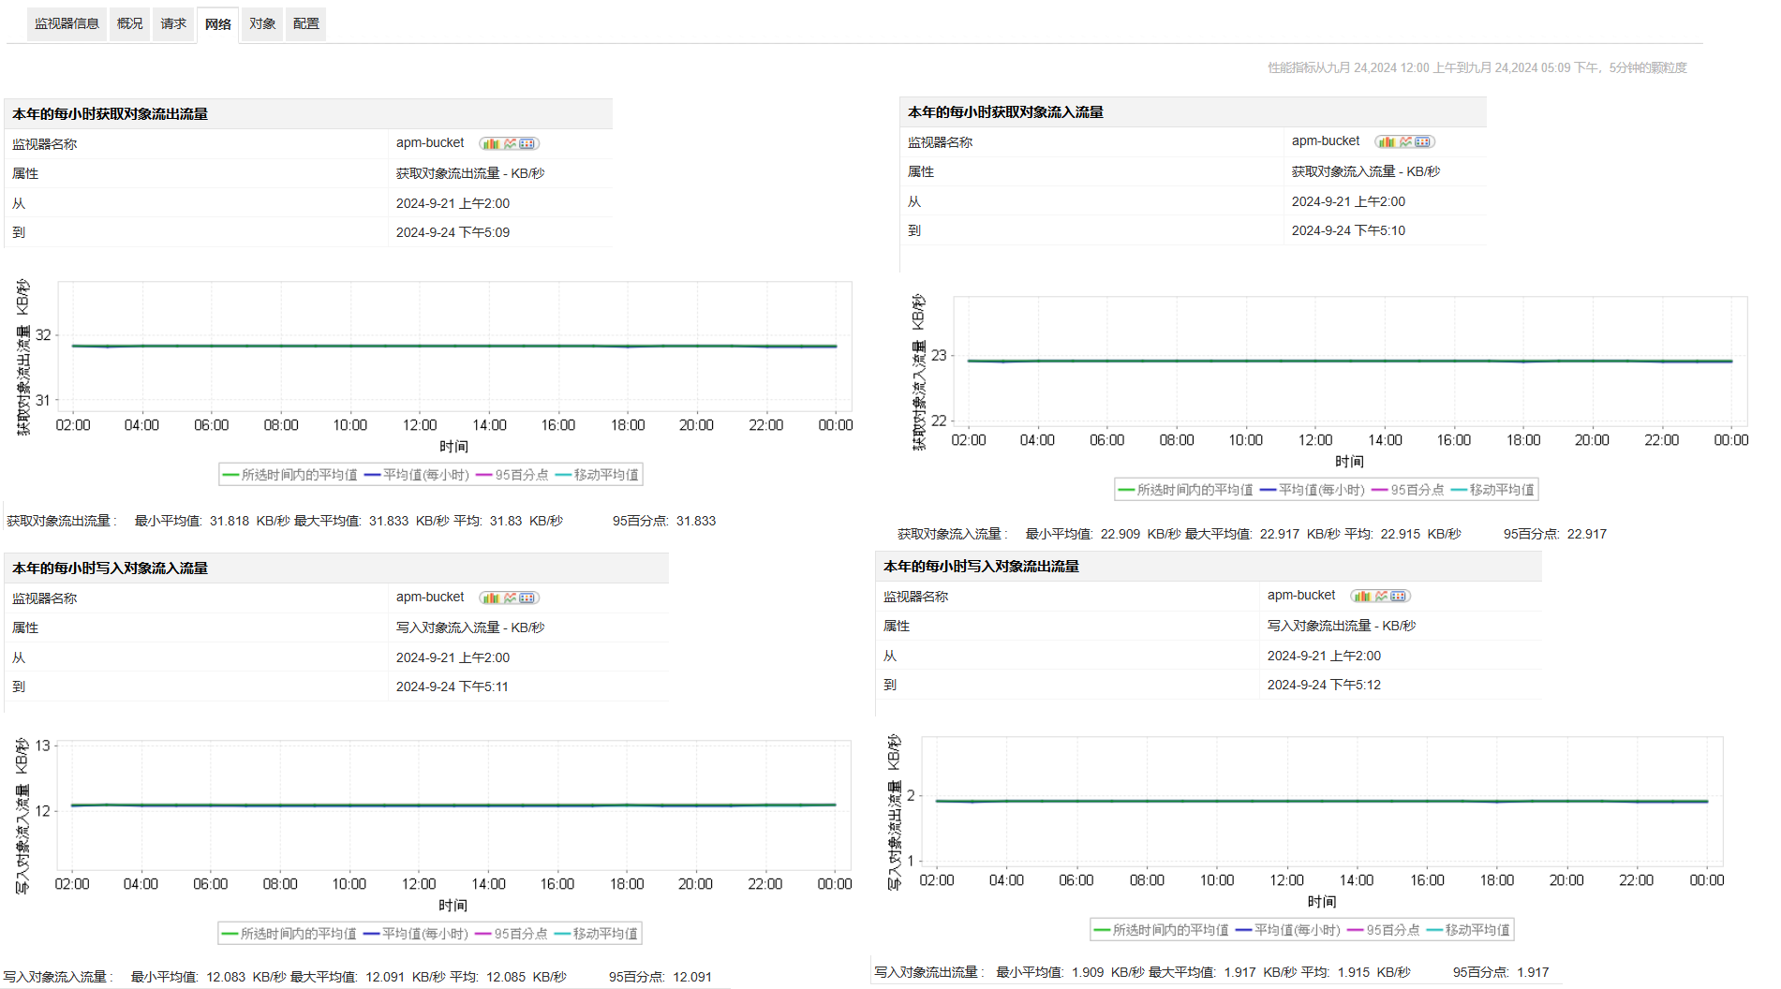This screenshot has width=1781, height=989.
Task: Open table view icon in 写入对象流出流量 panel
Action: click(x=1399, y=596)
